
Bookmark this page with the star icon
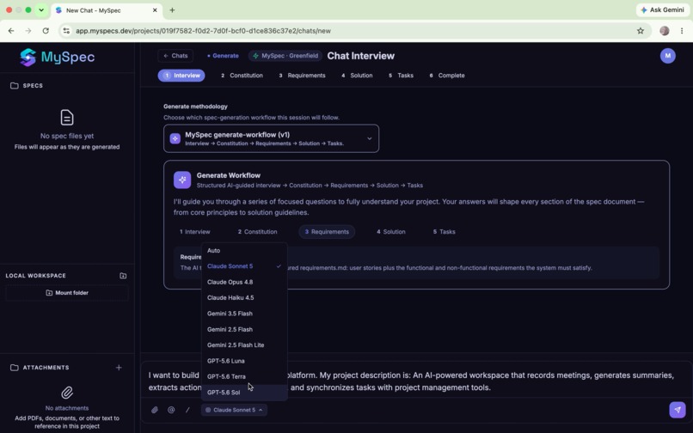click(x=641, y=31)
